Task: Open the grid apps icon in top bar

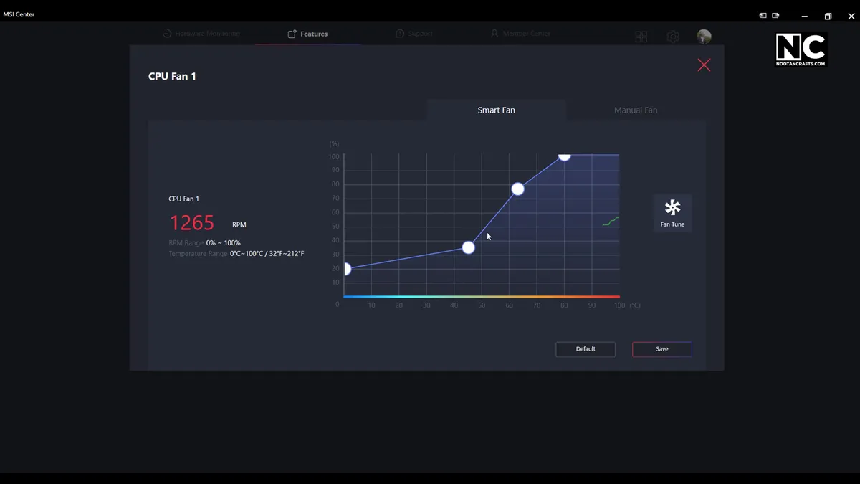Action: pos(641,37)
